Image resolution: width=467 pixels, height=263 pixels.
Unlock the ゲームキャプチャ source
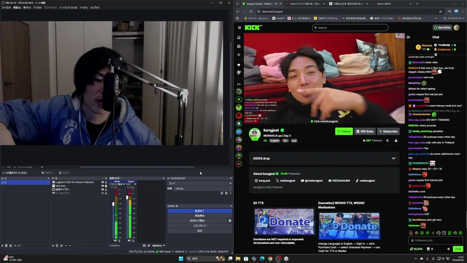click(x=106, y=193)
